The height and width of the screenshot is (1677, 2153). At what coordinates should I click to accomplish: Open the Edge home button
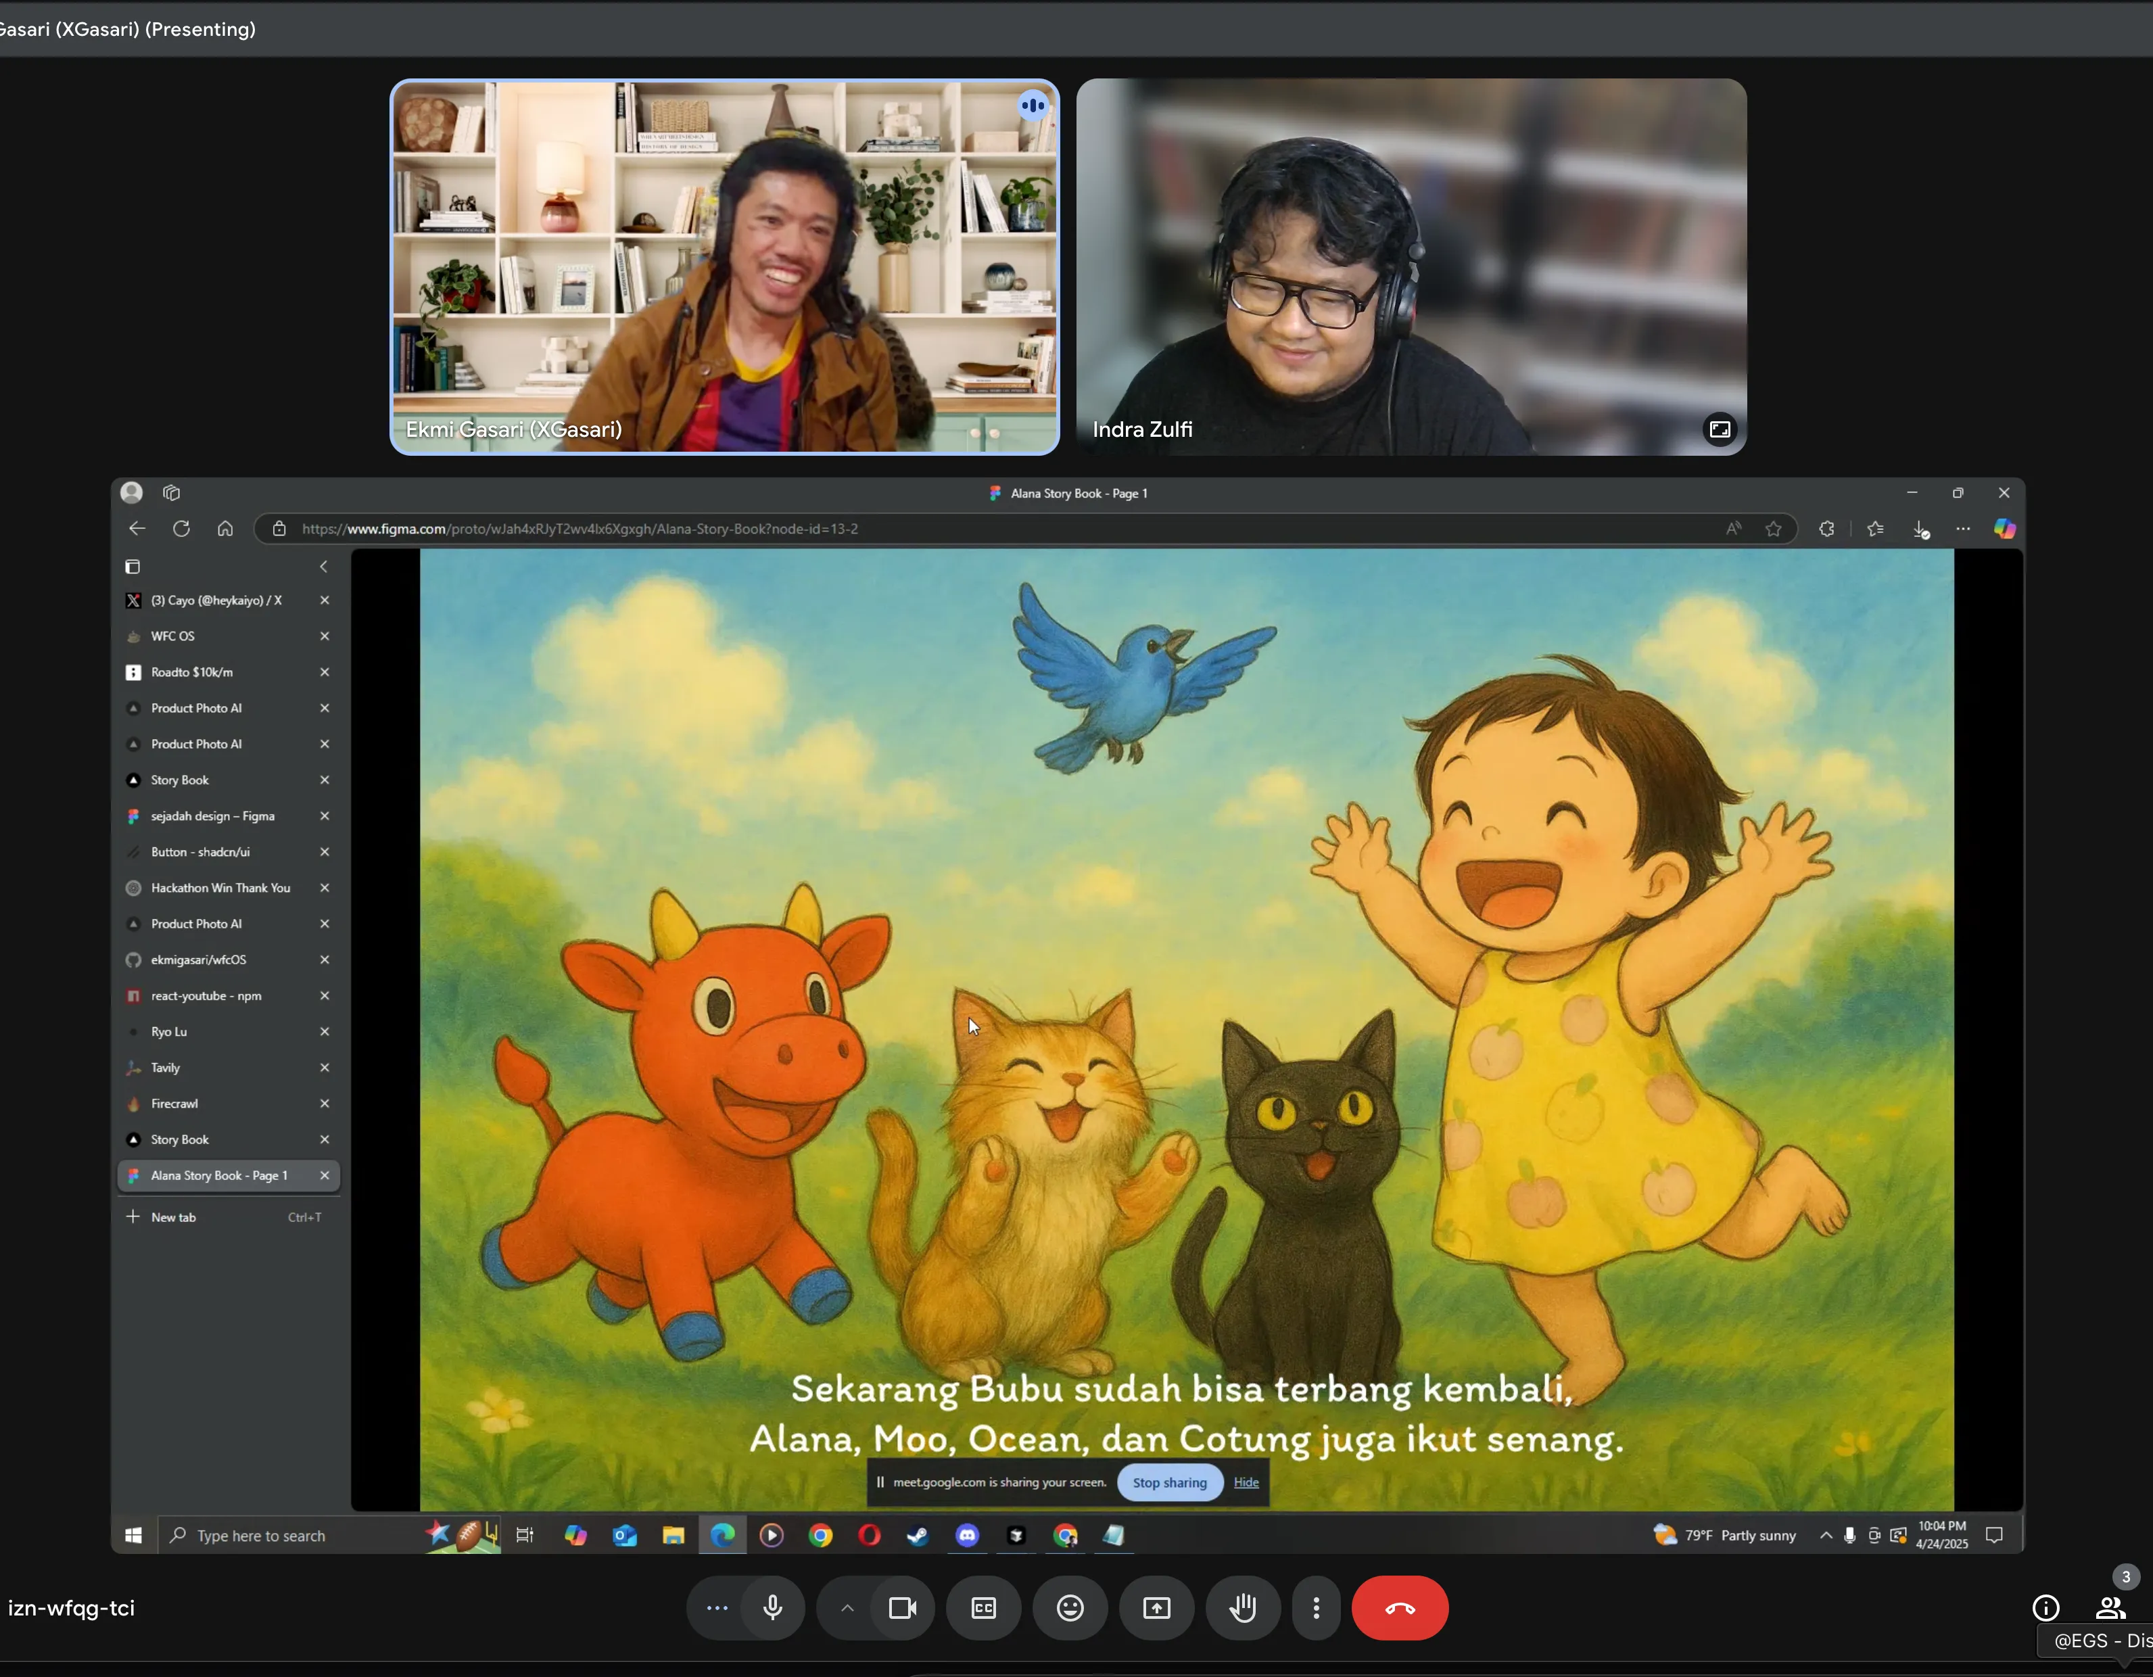coord(224,528)
